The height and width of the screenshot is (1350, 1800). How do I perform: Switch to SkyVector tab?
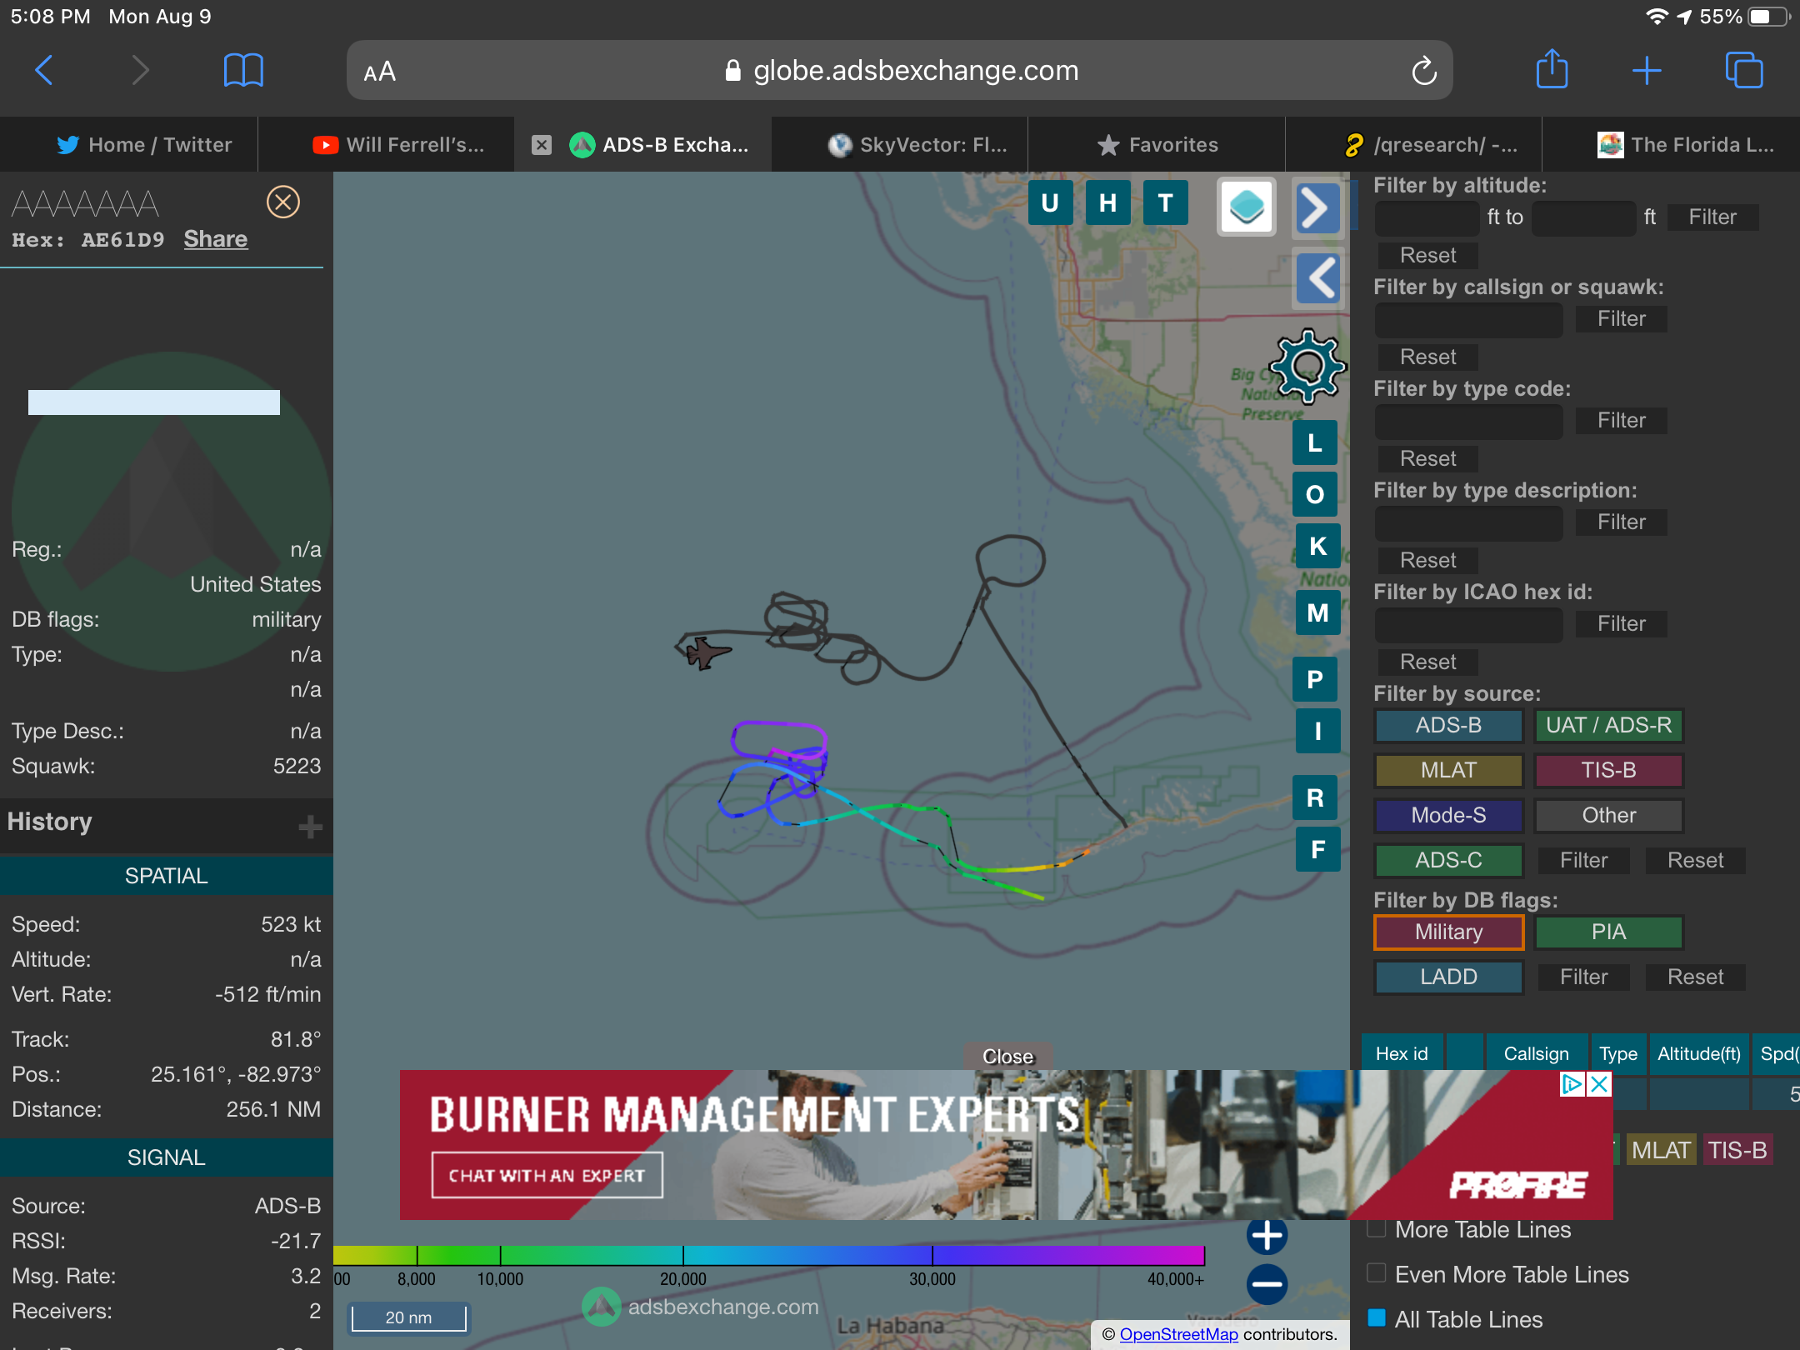pos(917,145)
